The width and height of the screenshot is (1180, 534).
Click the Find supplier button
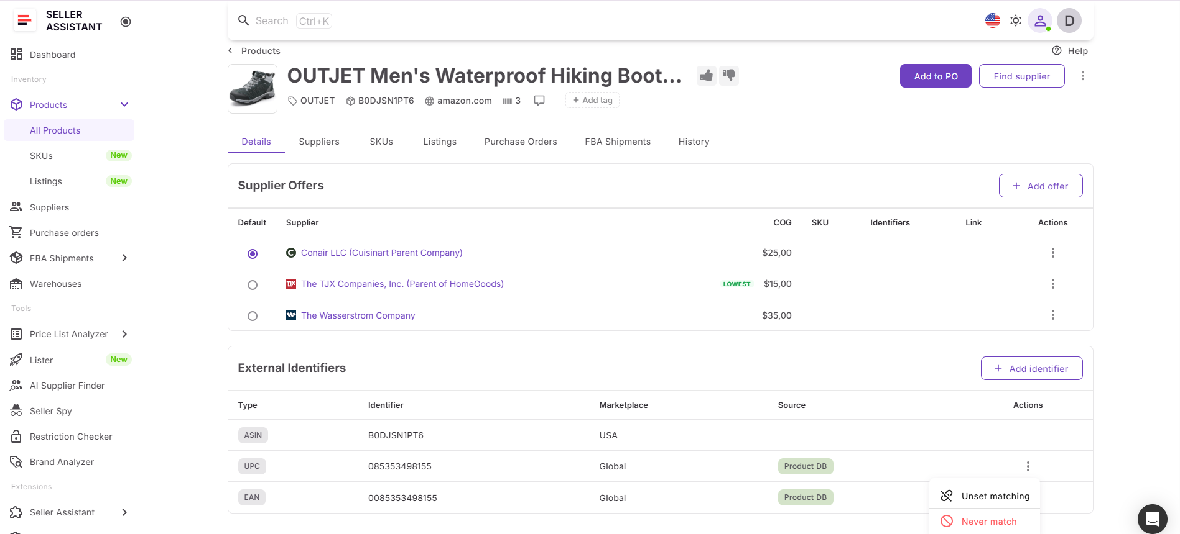coord(1021,76)
